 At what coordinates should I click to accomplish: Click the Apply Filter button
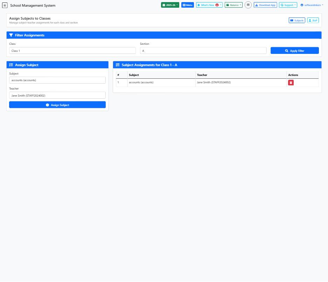(294, 50)
